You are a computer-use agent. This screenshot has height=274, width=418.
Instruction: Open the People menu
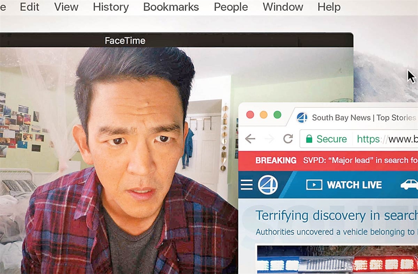(230, 7)
